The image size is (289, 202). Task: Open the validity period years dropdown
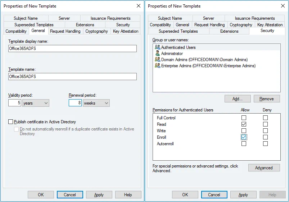click(x=36, y=103)
